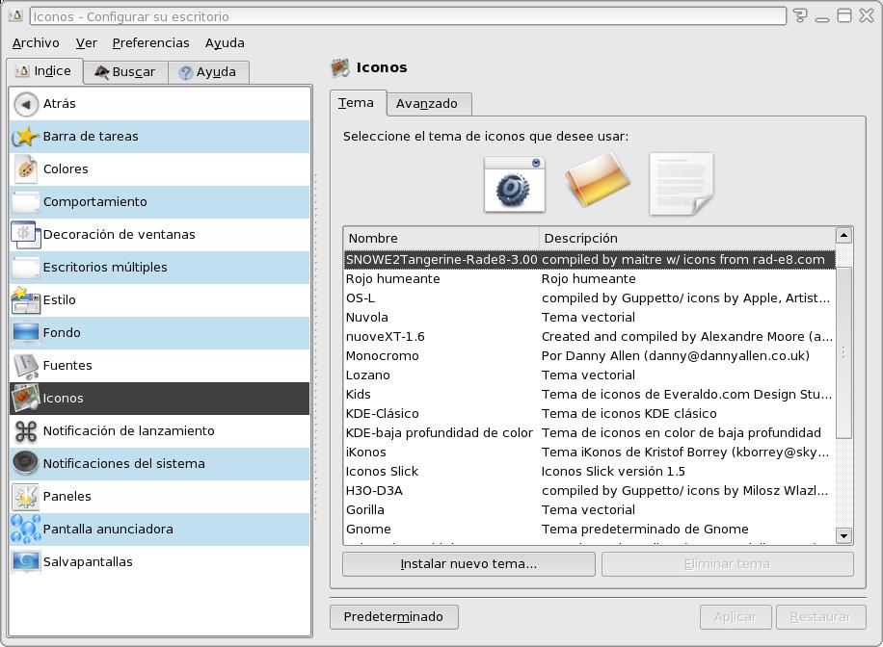This screenshot has height=647, width=883.
Task: Open the Fondo monitor icon
Action: [25, 332]
